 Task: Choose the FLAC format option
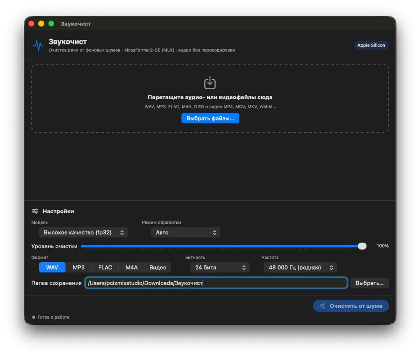click(105, 268)
